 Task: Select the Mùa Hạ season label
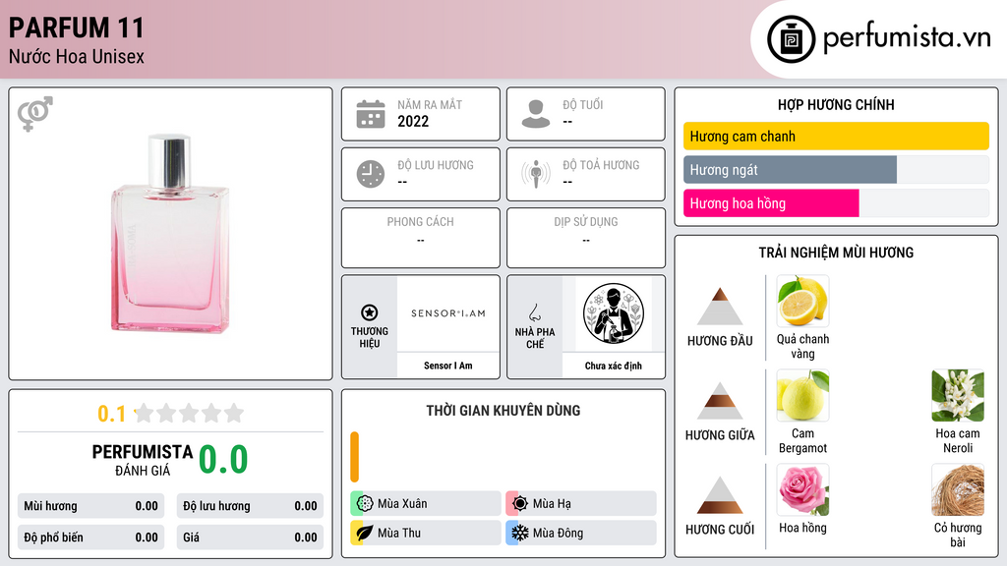[552, 504]
